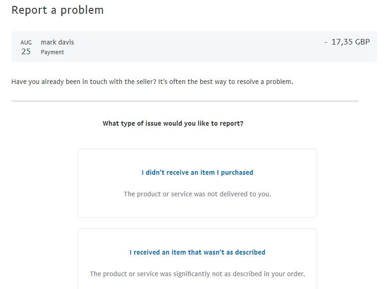
Task: Click the Payment label under mark davis
Action: coord(53,52)
